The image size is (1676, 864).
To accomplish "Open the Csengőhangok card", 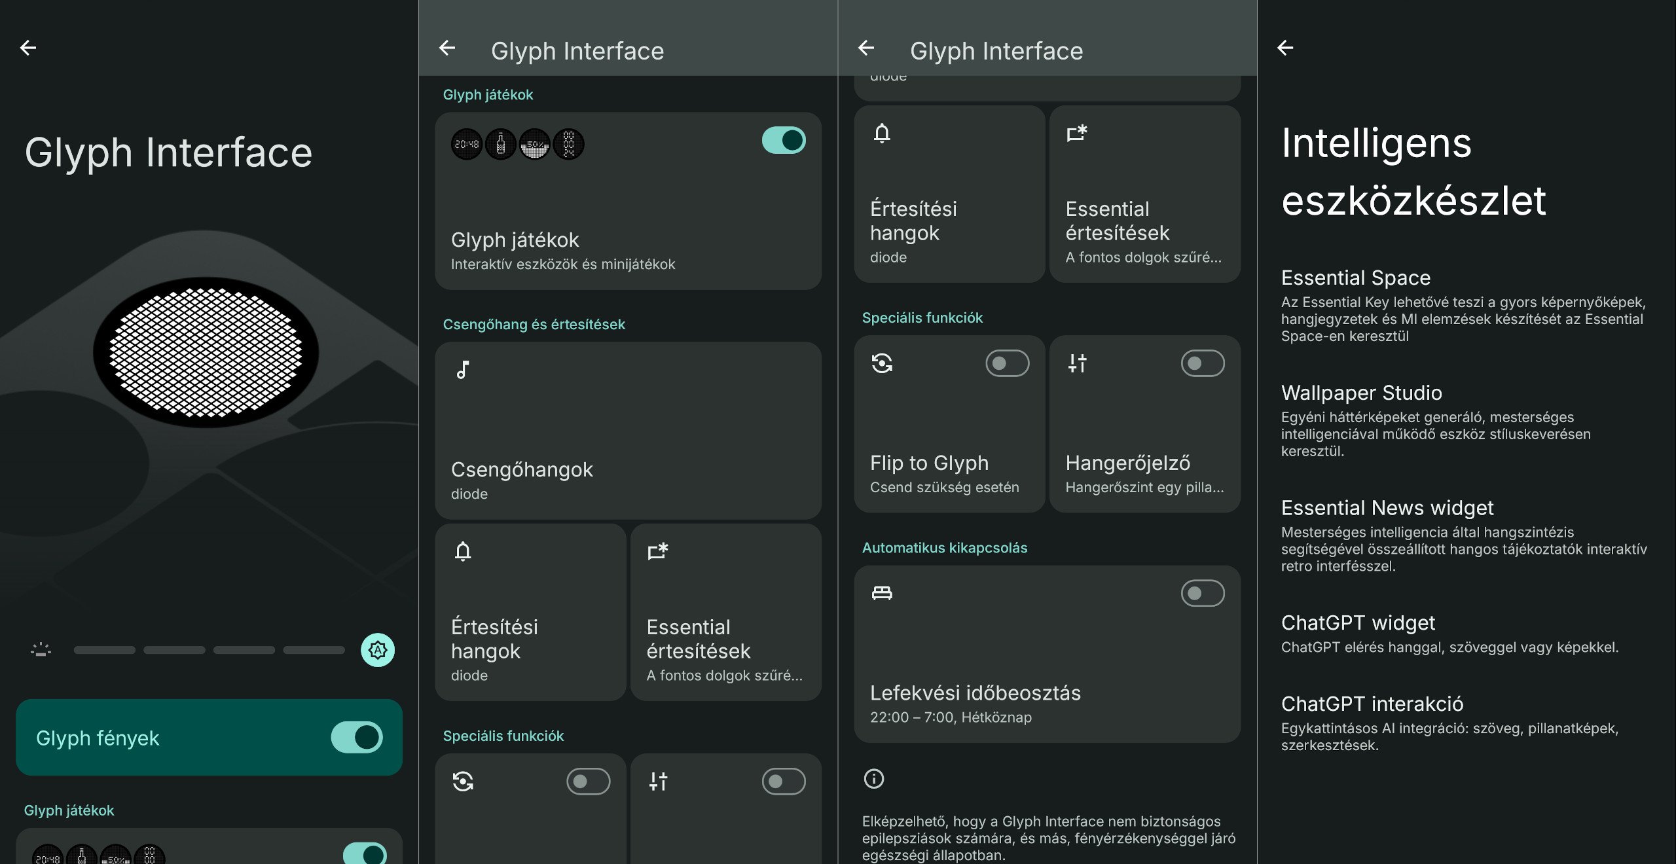I will 628,431.
